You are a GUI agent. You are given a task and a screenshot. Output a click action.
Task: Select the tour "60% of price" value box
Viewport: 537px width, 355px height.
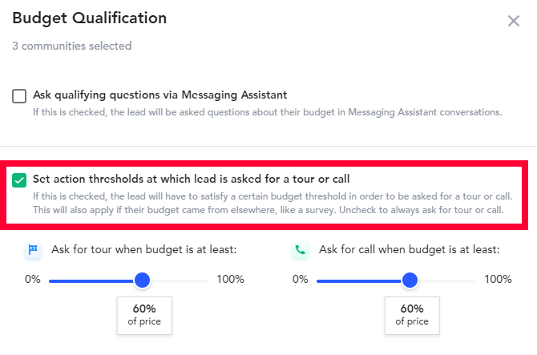pos(144,314)
